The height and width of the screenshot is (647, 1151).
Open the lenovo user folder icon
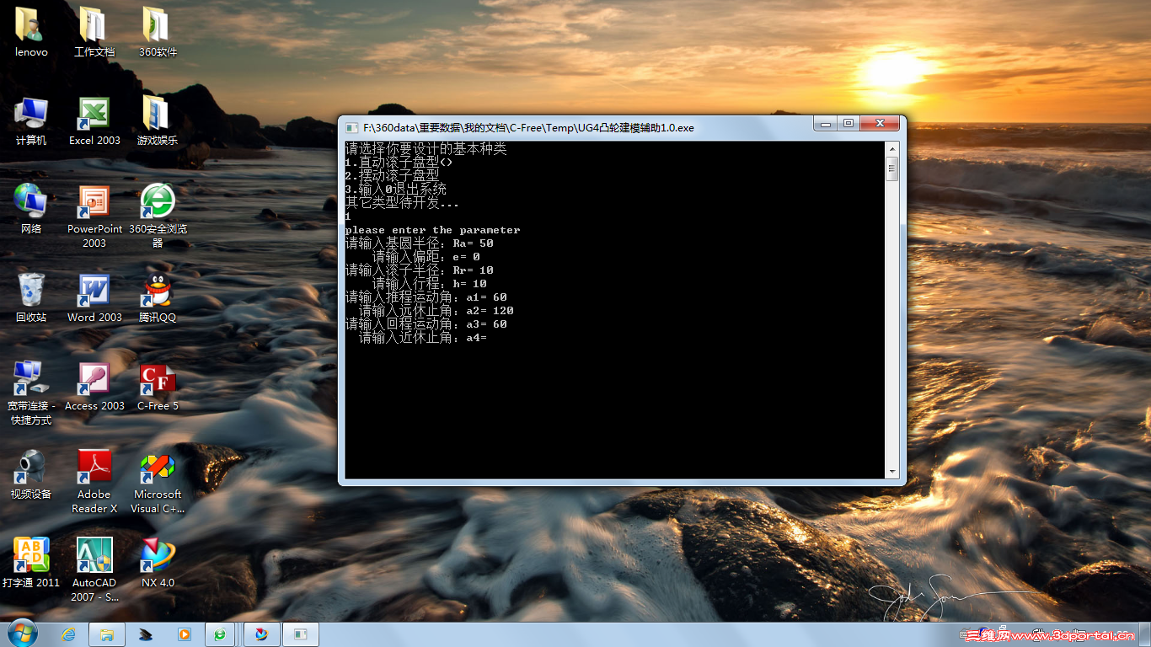tap(31, 24)
